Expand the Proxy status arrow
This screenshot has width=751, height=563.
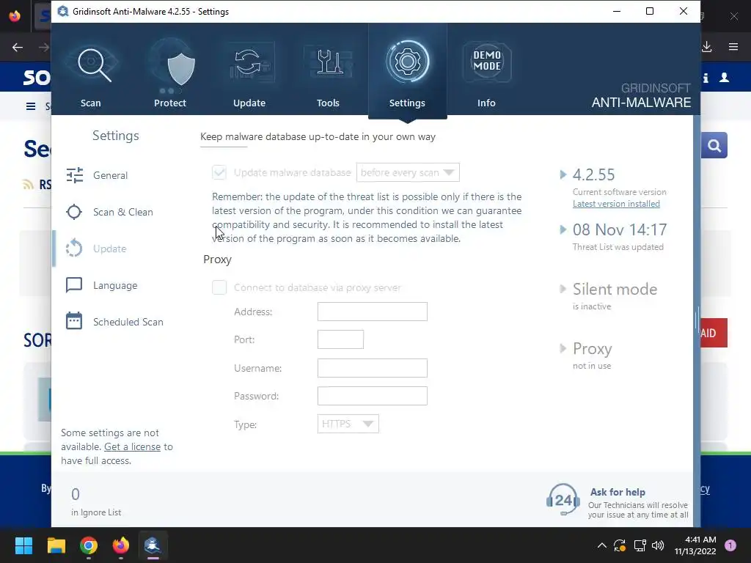563,348
